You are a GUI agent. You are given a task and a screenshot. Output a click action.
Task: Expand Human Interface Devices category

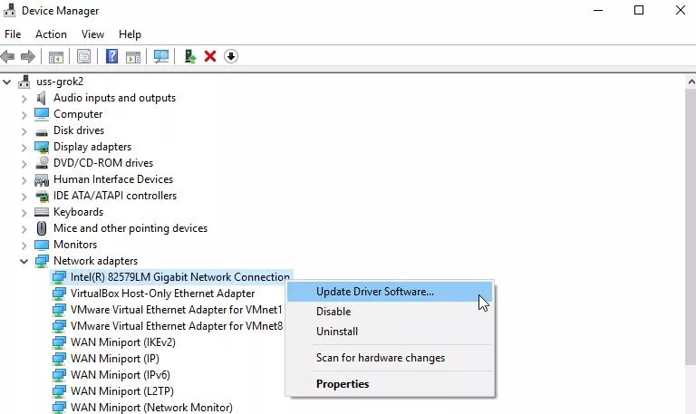[x=24, y=179]
